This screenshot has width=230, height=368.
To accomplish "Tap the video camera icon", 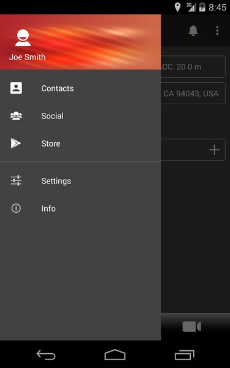I will [x=192, y=326].
